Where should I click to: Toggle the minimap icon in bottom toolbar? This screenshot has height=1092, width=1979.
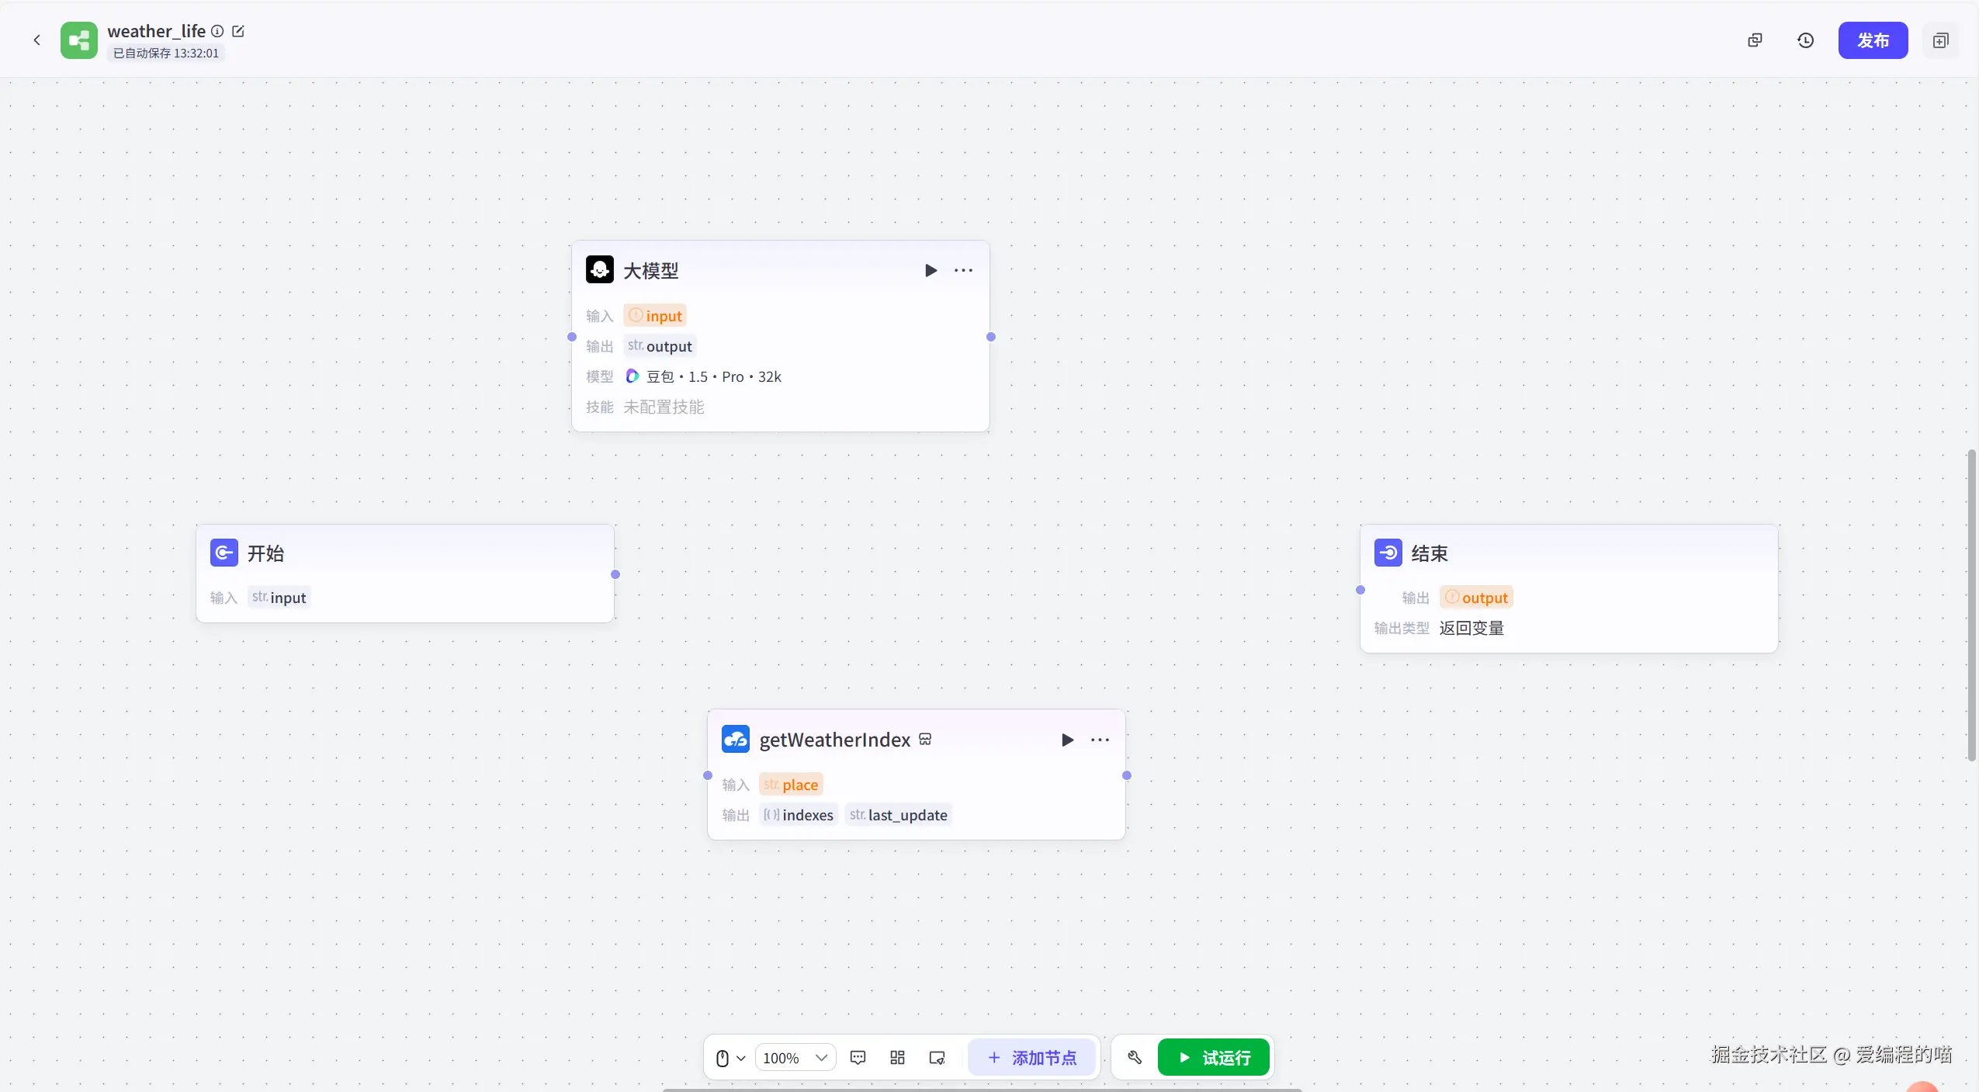[937, 1057]
